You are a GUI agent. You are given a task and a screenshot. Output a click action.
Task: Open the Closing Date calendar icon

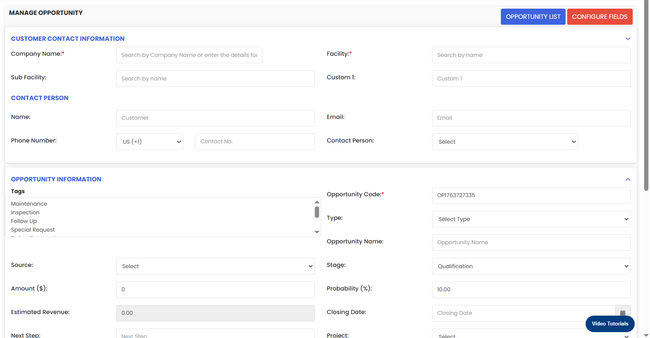pyautogui.click(x=623, y=313)
